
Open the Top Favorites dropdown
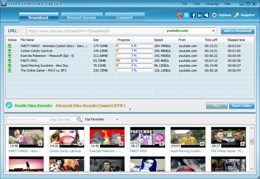[x=117, y=119]
